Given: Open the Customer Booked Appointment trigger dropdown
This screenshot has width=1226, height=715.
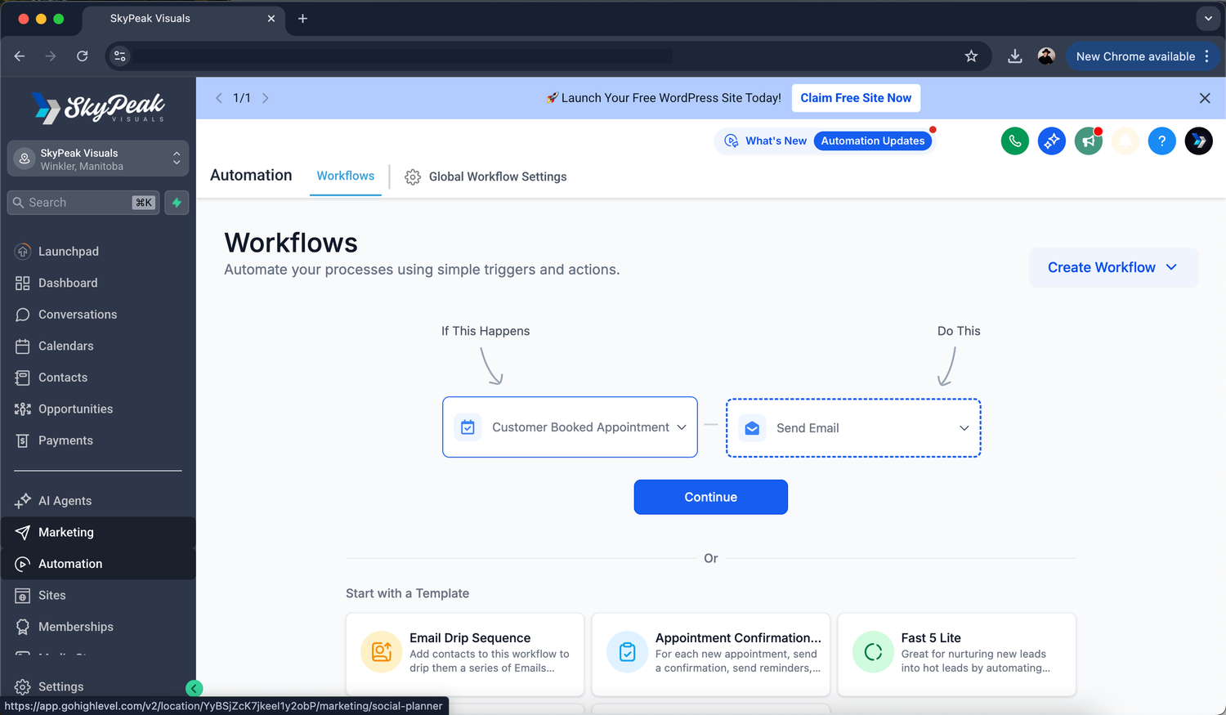Looking at the screenshot, I should point(570,427).
